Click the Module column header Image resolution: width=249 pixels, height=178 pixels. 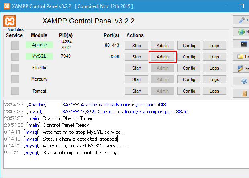[x=39, y=35]
